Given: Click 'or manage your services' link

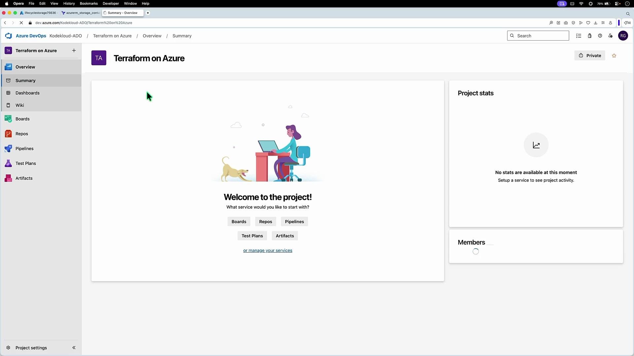Looking at the screenshot, I should pos(268,251).
